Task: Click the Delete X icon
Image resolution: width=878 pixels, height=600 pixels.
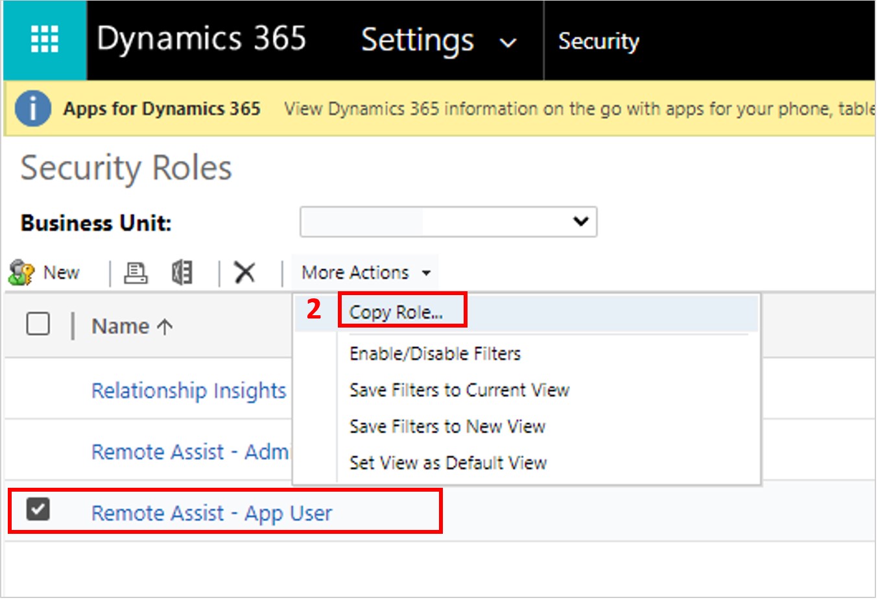Action: [244, 272]
